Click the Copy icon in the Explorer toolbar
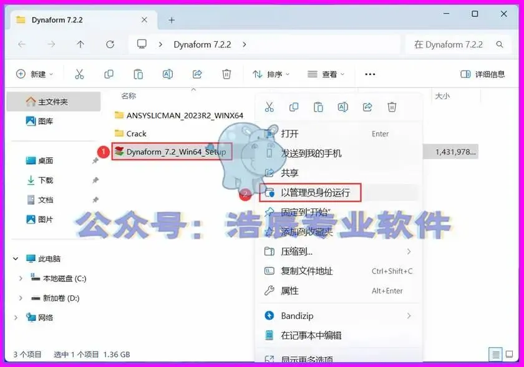The height and width of the screenshot is (367, 524). pyautogui.click(x=109, y=74)
